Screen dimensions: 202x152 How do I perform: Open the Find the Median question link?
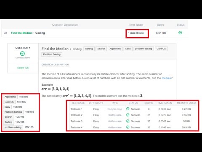(x=21, y=33)
